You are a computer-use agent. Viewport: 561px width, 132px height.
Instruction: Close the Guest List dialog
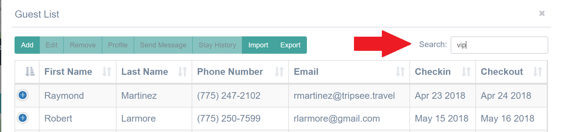tap(542, 13)
